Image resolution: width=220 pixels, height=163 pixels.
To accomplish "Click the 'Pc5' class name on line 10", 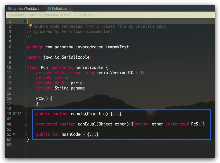I will pyautogui.click(x=44, y=67).
